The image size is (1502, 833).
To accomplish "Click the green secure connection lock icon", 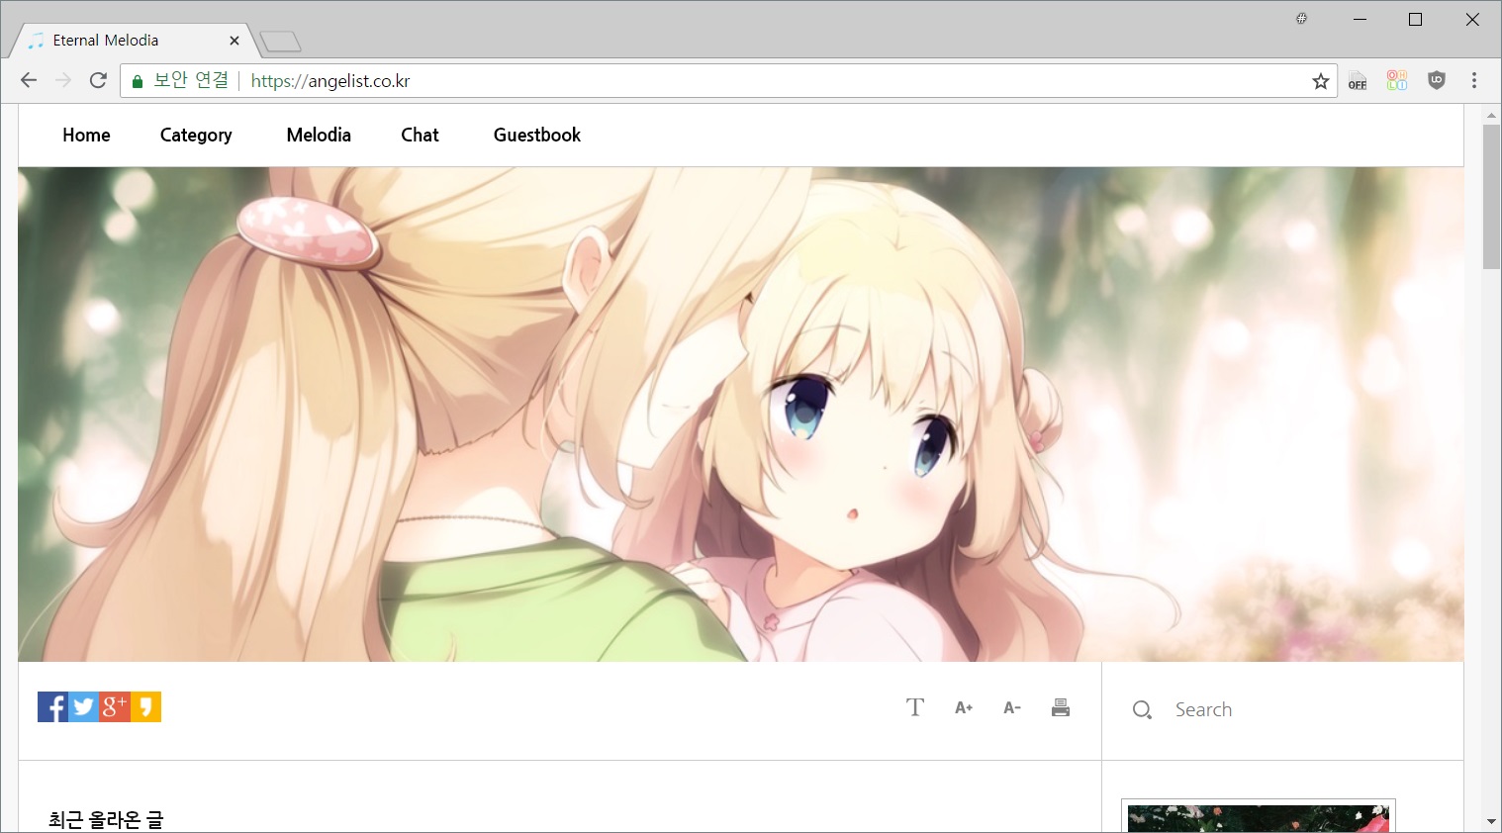I will tap(138, 81).
